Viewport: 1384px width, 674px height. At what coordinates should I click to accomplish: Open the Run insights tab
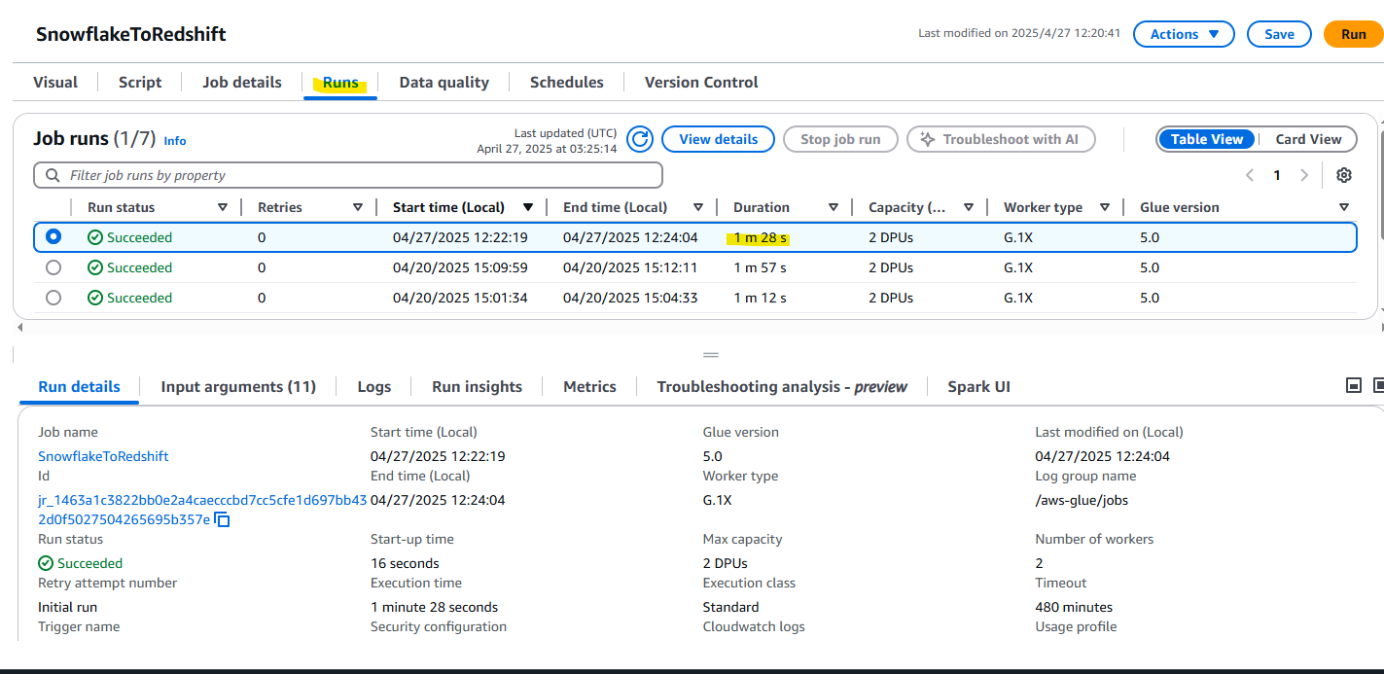(478, 386)
